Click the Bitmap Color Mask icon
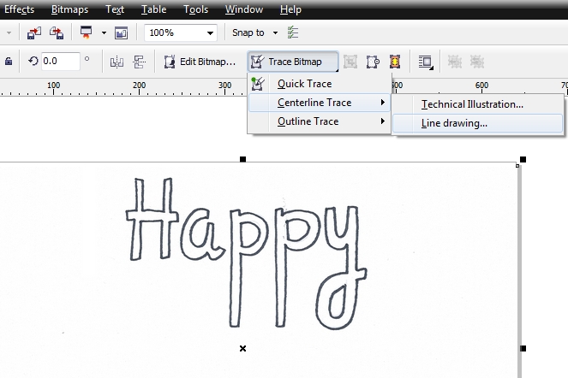This screenshot has height=378, width=568. (x=395, y=62)
